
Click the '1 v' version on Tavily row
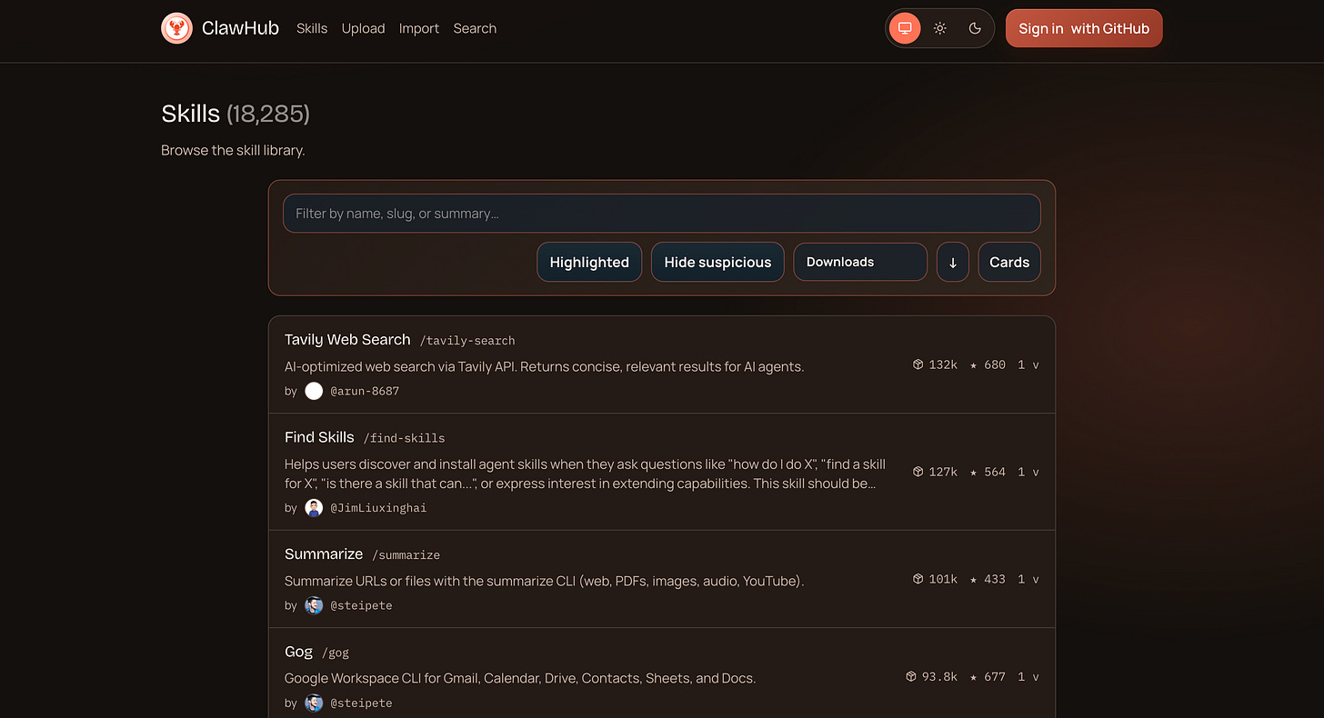(x=1028, y=364)
